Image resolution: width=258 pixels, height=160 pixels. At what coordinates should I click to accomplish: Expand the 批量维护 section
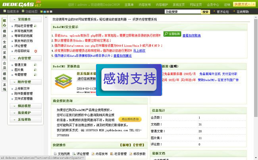pos(26,113)
